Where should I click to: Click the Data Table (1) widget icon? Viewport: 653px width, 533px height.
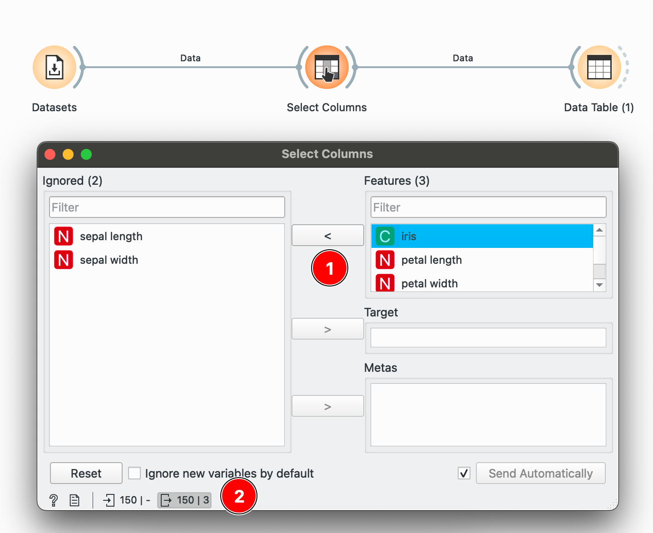point(599,68)
